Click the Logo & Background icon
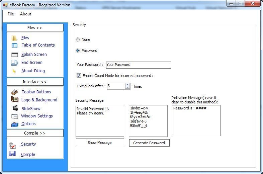The width and height of the screenshot is (263, 174). [x=15, y=99]
